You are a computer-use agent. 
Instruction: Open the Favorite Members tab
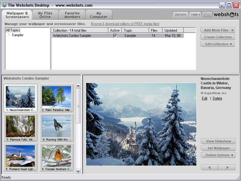pyautogui.click(x=72, y=15)
